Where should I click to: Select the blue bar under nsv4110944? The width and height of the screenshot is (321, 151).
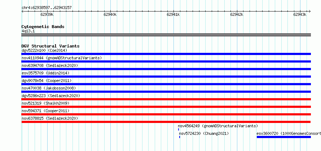click(x=166, y=61)
